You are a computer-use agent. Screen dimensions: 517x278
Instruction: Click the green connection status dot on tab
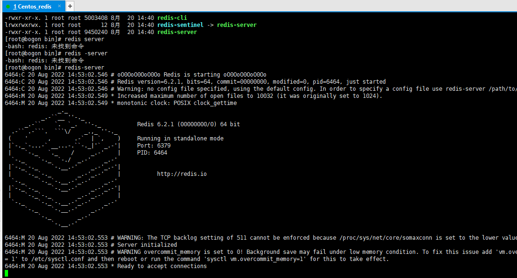pos(8,7)
